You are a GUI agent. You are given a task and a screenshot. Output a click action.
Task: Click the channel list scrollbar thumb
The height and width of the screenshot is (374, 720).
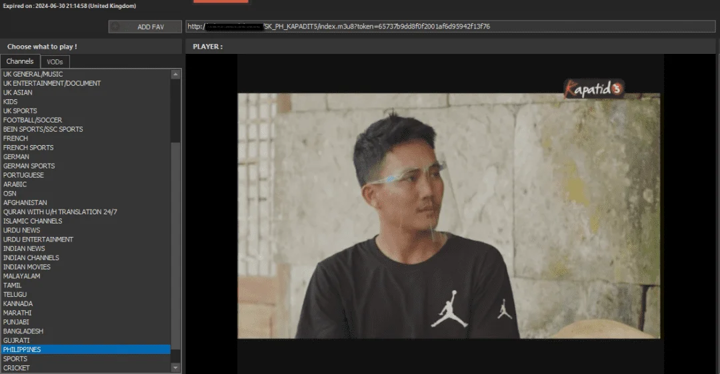(x=175, y=252)
